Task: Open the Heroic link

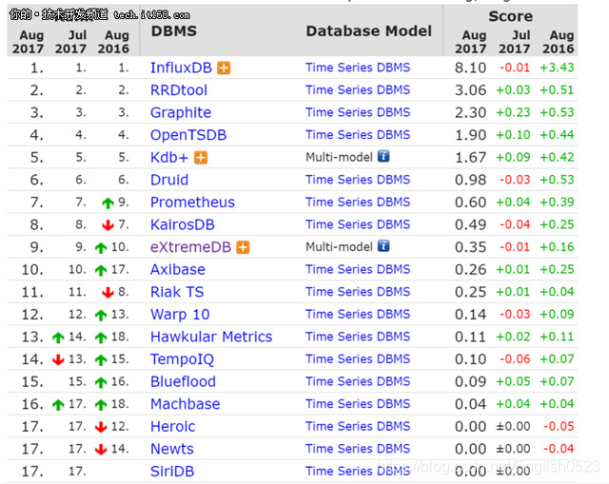Action: 173,427
